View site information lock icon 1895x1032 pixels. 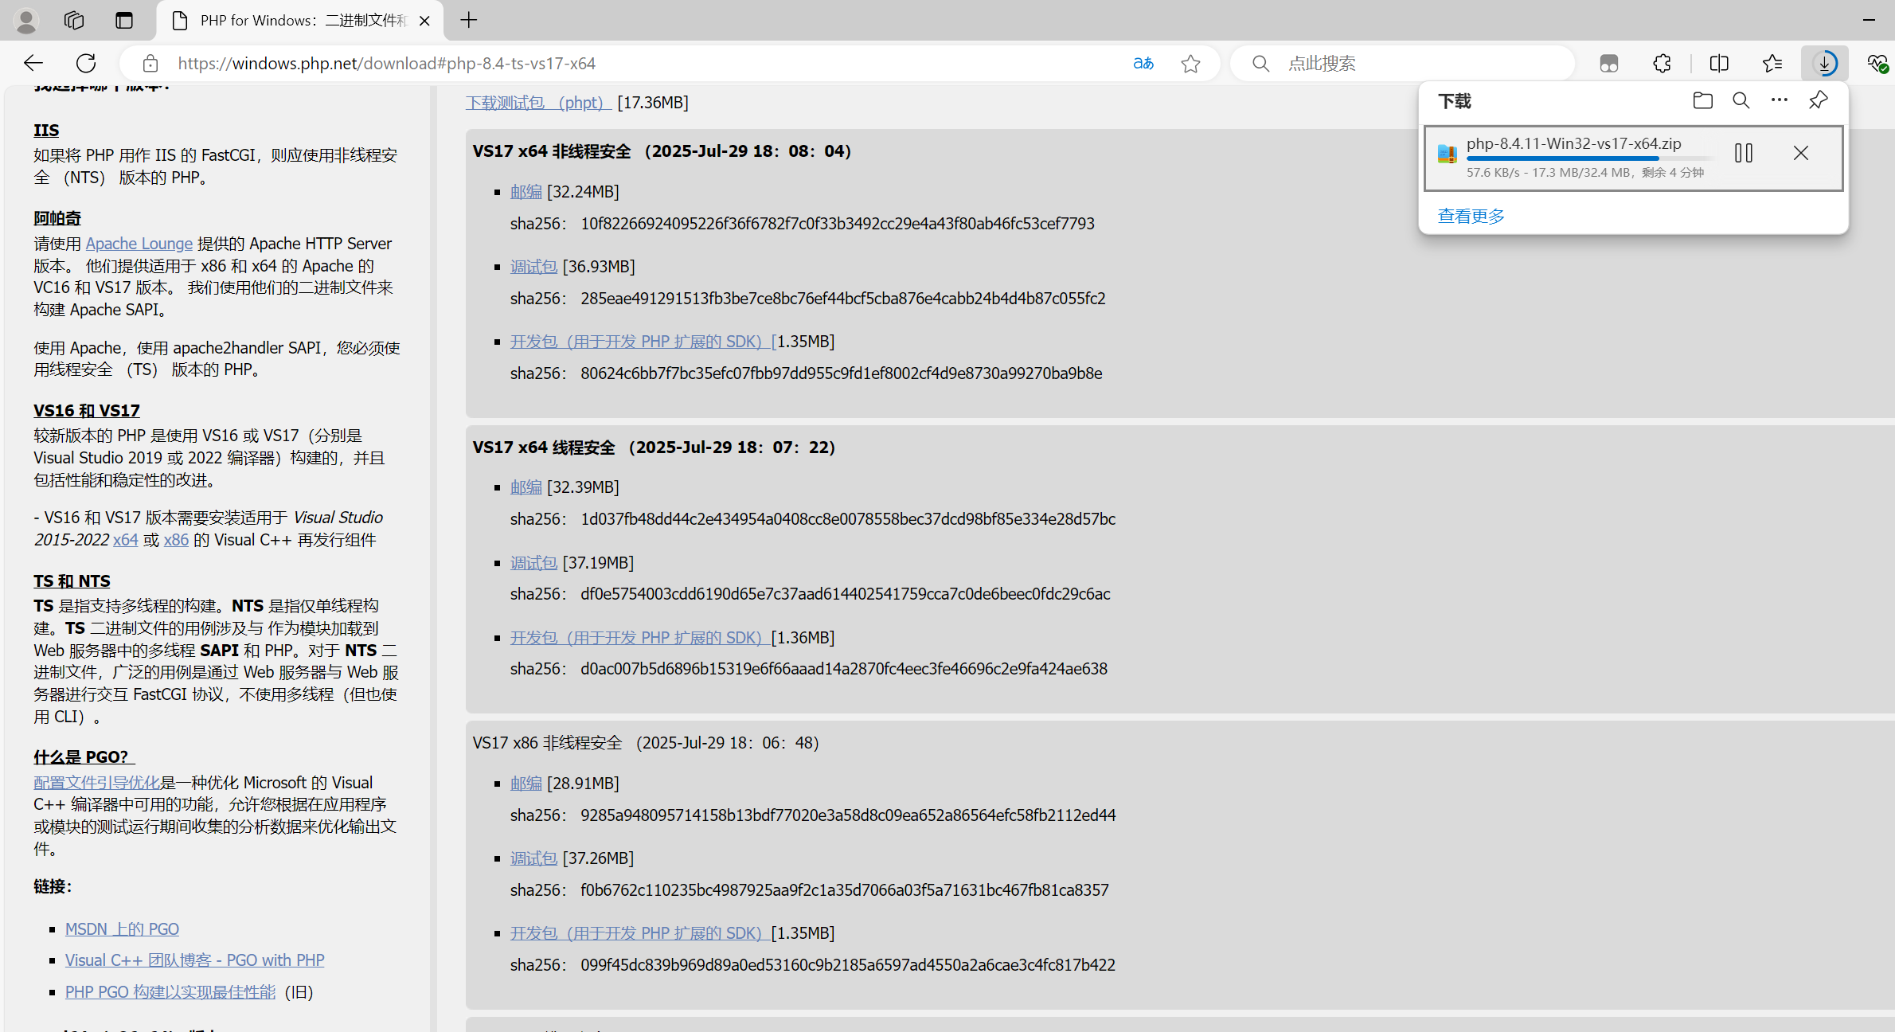pyautogui.click(x=150, y=63)
